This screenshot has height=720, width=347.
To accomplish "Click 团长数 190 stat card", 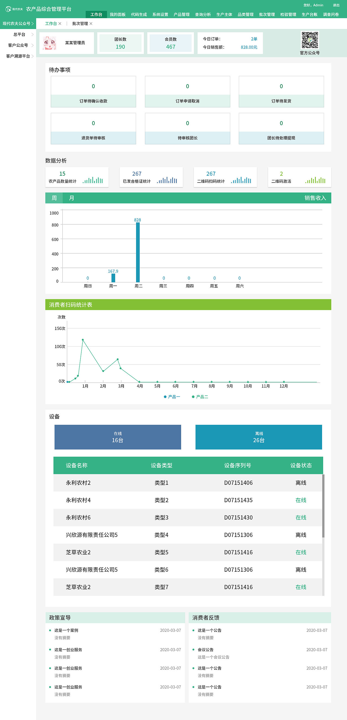I will (121, 43).
